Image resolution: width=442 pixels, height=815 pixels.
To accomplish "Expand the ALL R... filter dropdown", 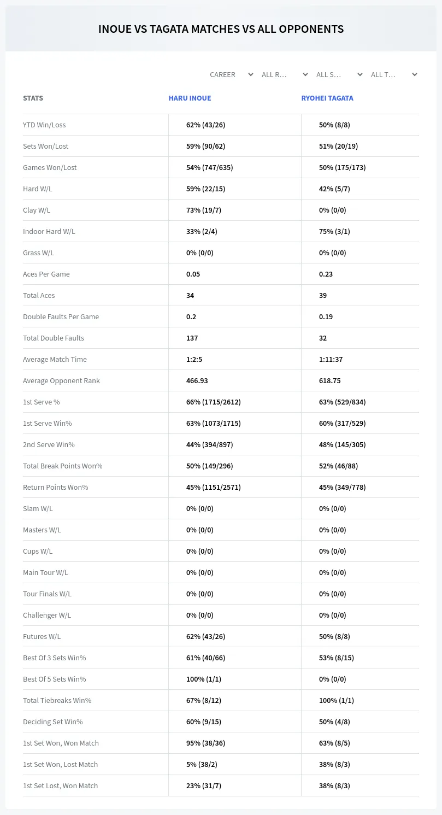I will (285, 74).
